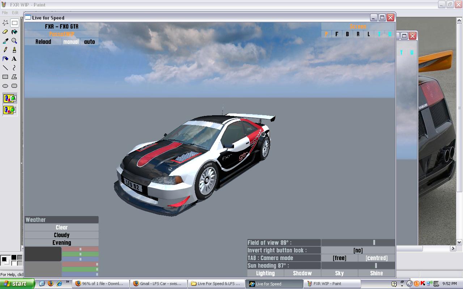Screen dimensions: 463x289
Task: Open the Gmail - LFS Car taskbar button
Action: click(x=158, y=284)
